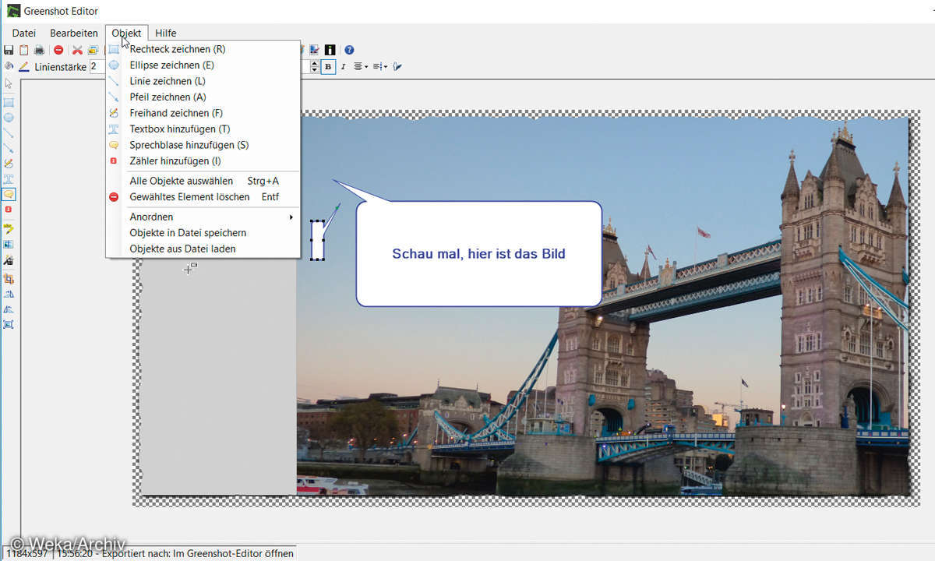The height and width of the screenshot is (561, 935).
Task: Click the red Delete toolbar icon
Action: (58, 50)
